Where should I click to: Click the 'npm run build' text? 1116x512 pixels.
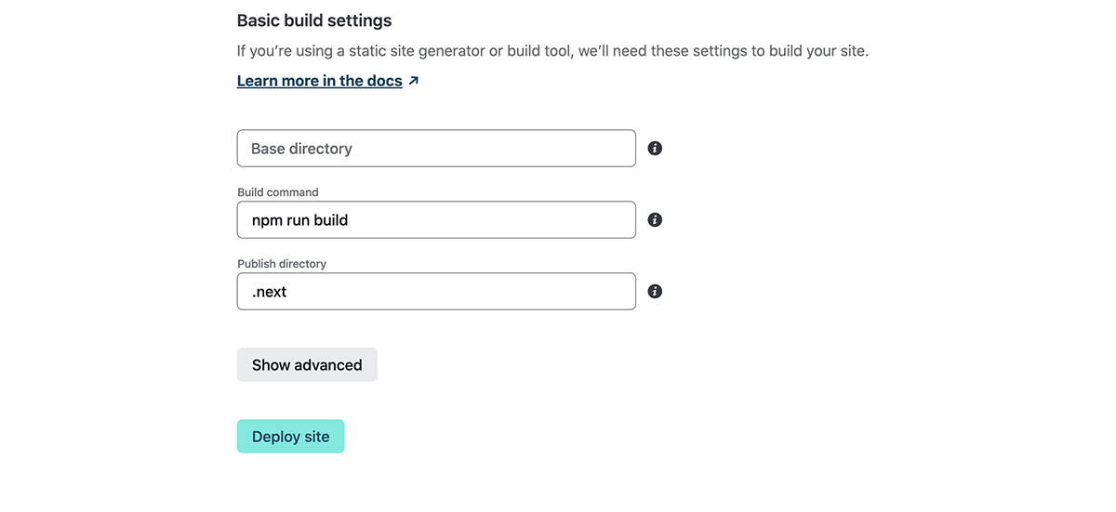299,220
